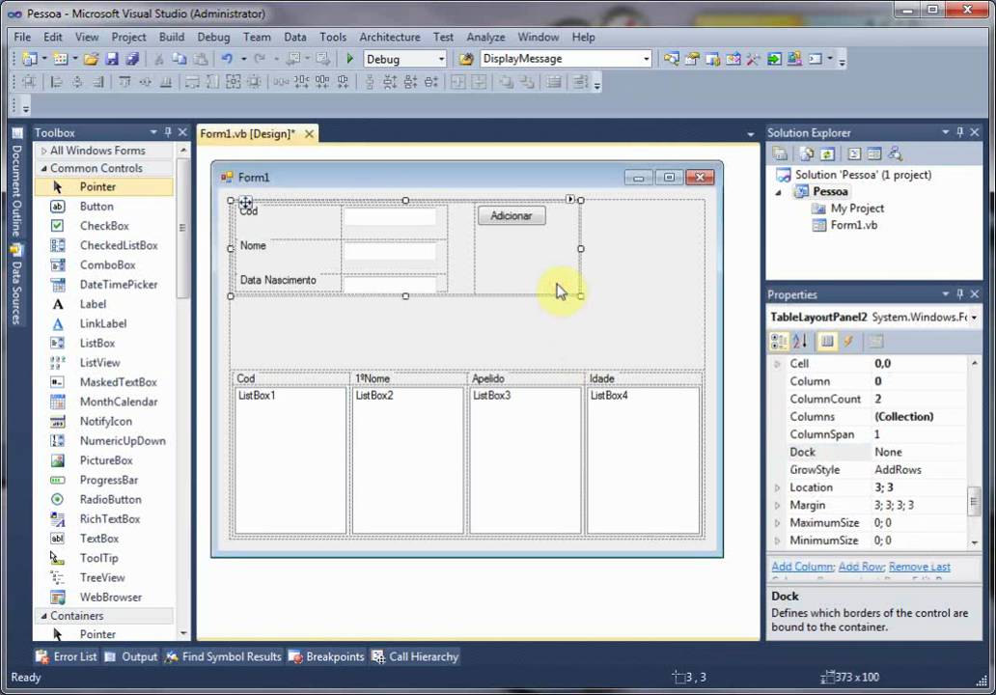
Task: Select the ListView control in Toolbox
Action: pos(99,363)
